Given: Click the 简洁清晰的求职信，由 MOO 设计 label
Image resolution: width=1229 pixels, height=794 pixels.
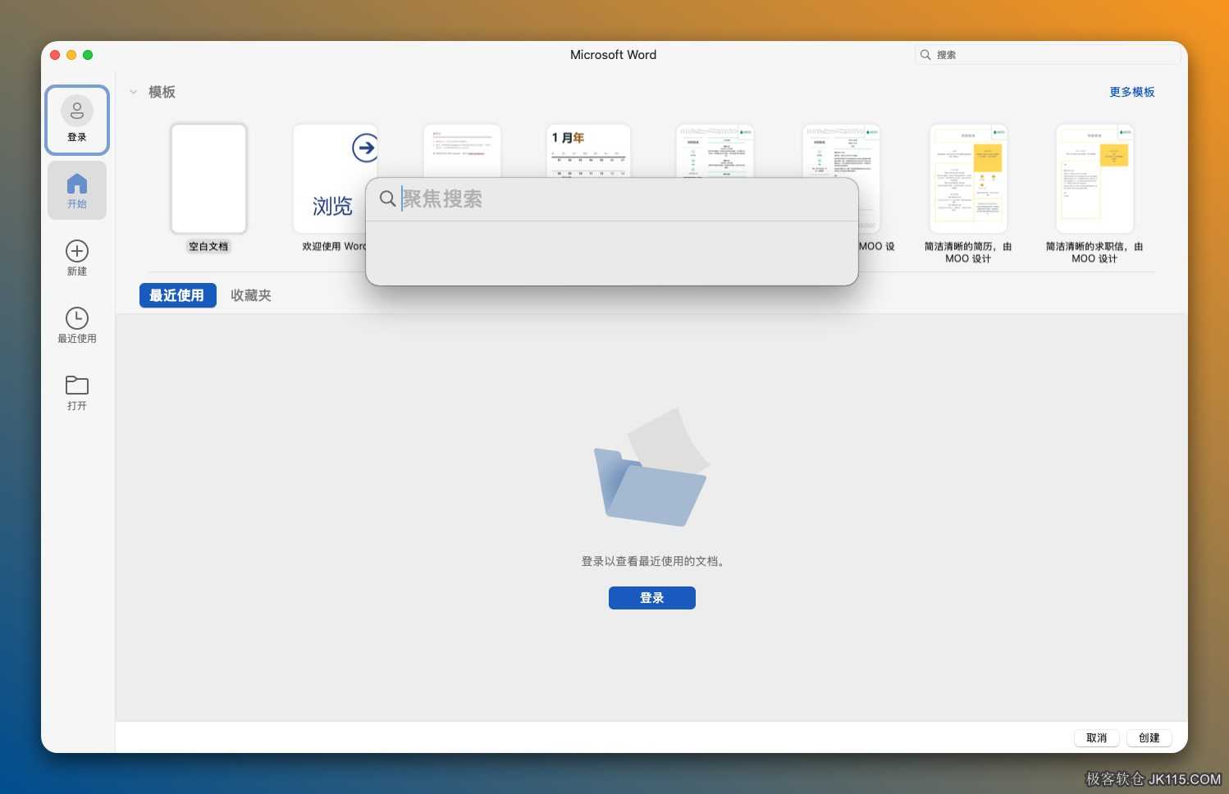Looking at the screenshot, I should tap(1094, 252).
